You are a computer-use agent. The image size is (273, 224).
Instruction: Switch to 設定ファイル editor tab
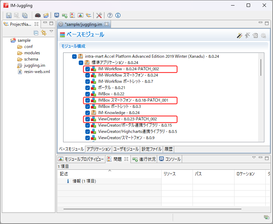(x=152, y=149)
